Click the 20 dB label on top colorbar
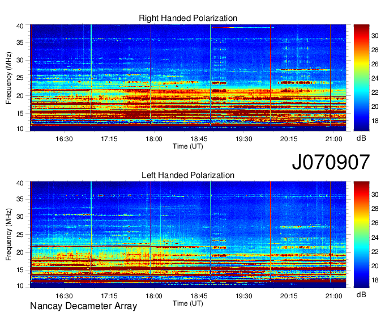The image size is (385, 313). (375, 107)
